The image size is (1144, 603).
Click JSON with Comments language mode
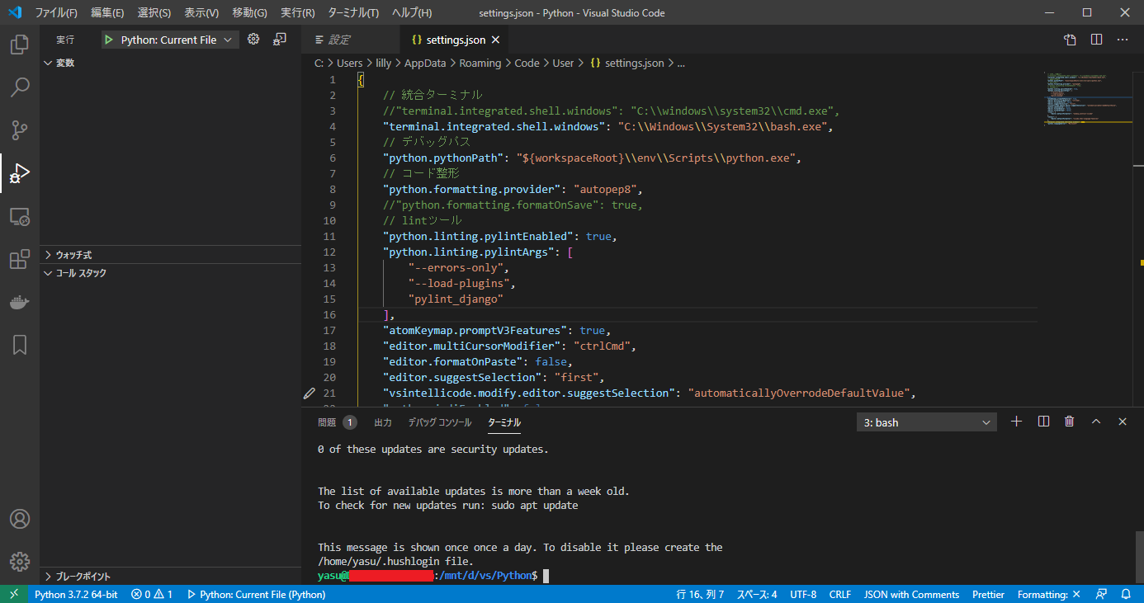(x=912, y=594)
